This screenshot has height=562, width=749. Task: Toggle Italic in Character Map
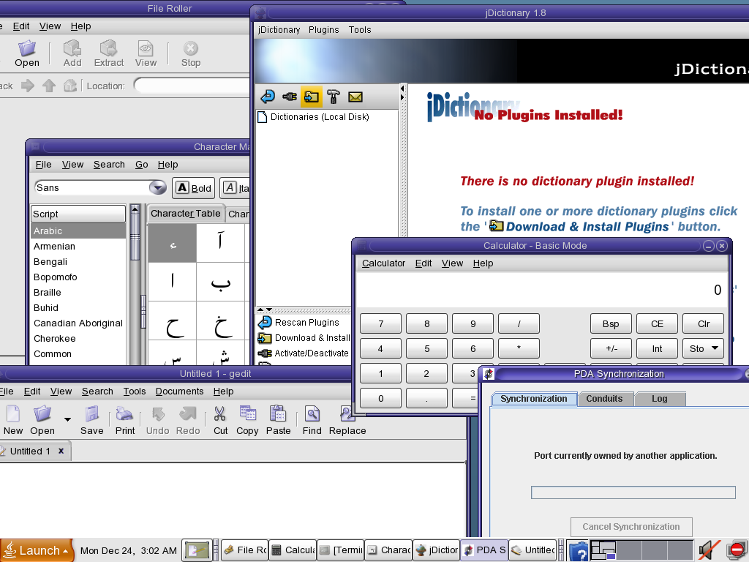click(235, 188)
